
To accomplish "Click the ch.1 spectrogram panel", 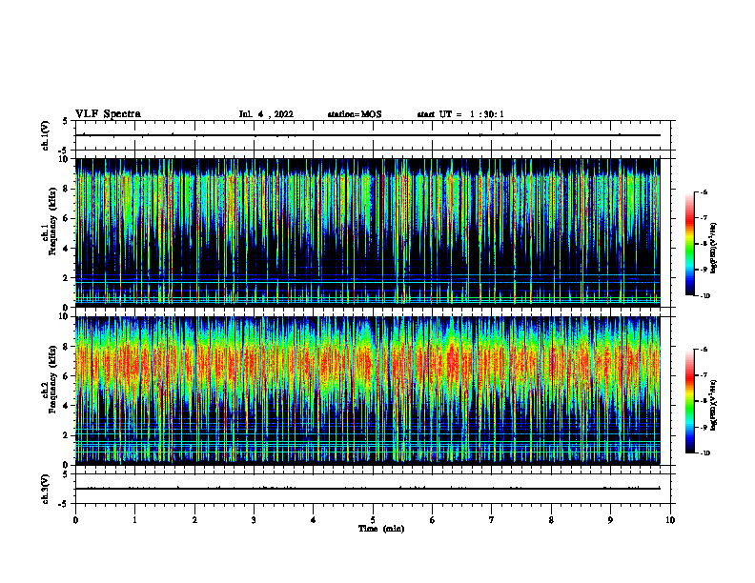I will (368, 232).
